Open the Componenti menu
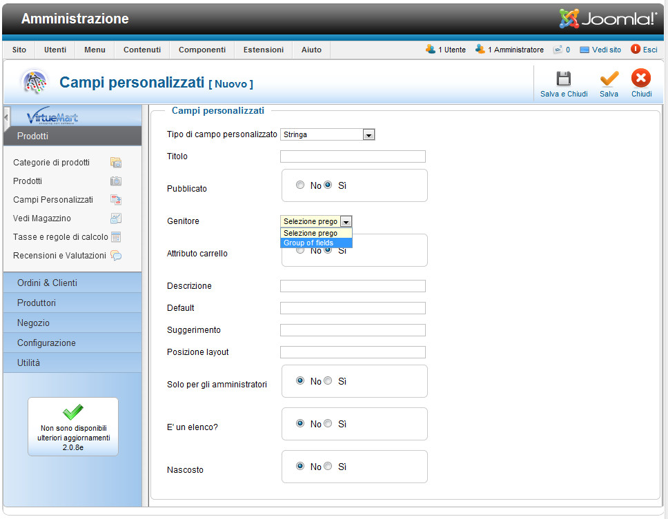The height and width of the screenshot is (519, 668). [202, 50]
